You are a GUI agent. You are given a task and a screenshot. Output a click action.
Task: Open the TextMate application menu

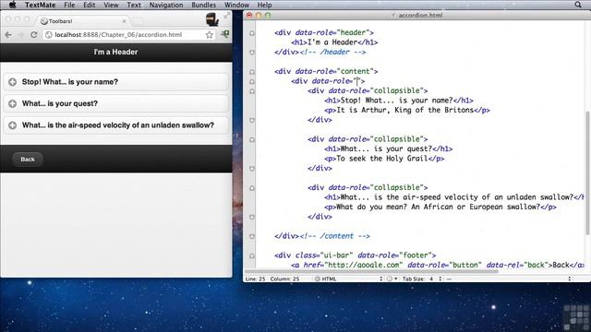click(x=41, y=5)
